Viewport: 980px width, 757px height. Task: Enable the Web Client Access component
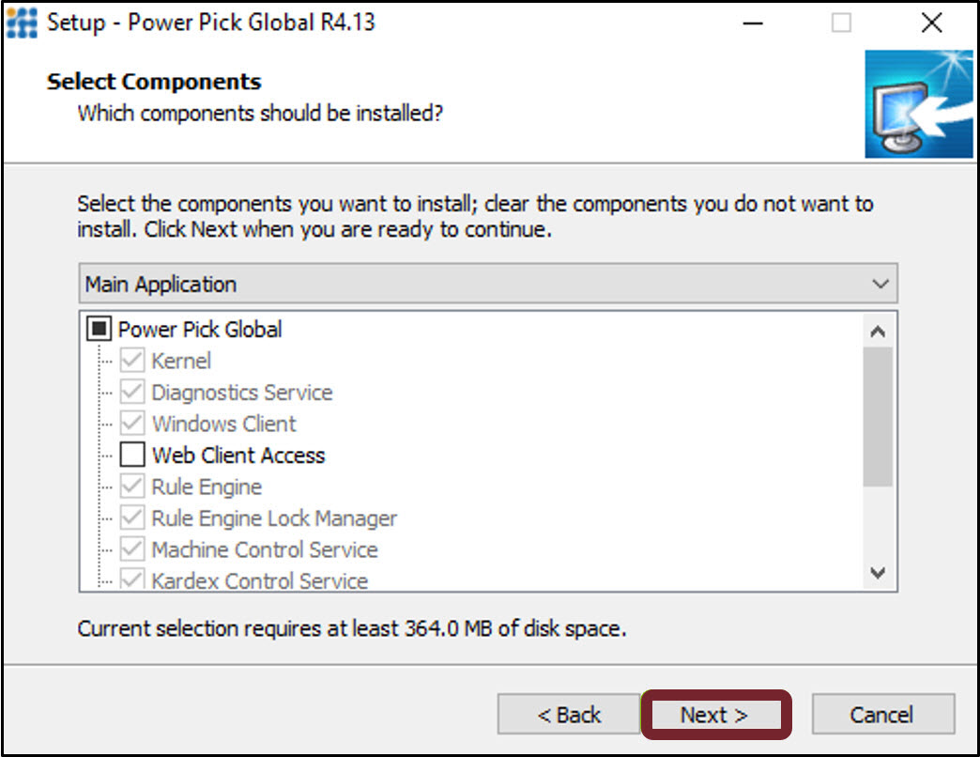tap(131, 455)
